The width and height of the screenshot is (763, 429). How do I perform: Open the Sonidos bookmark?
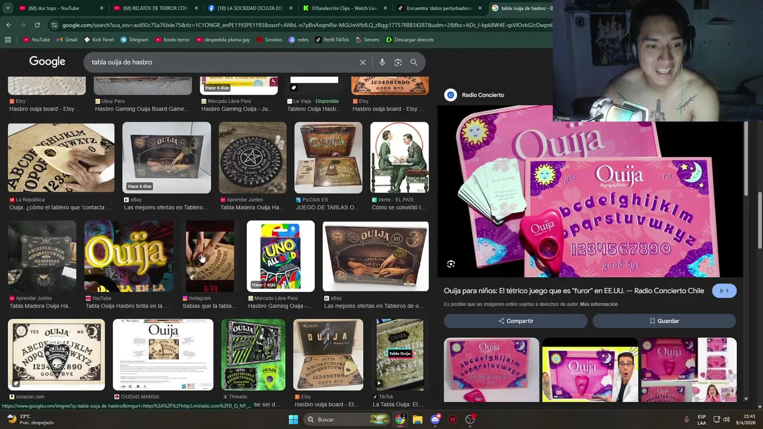pos(269,40)
